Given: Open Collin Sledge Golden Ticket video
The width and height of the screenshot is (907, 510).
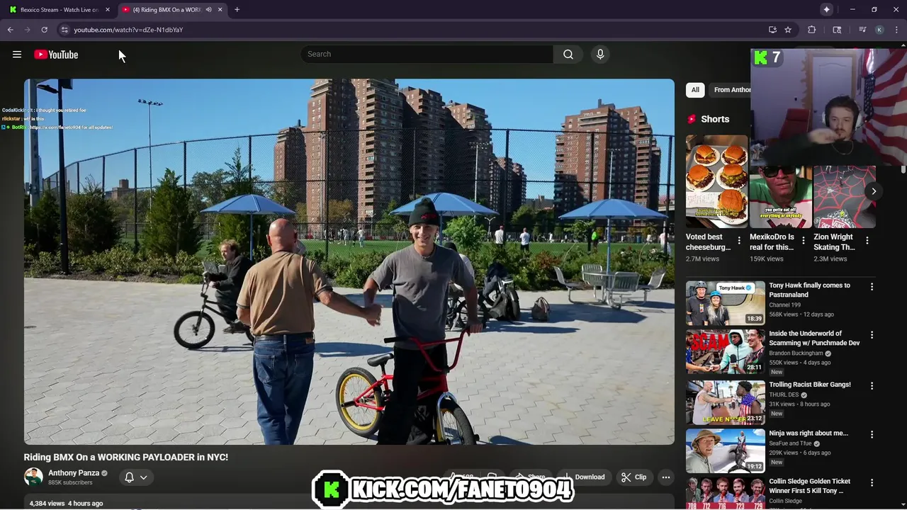Looking at the screenshot, I should tap(809, 486).
